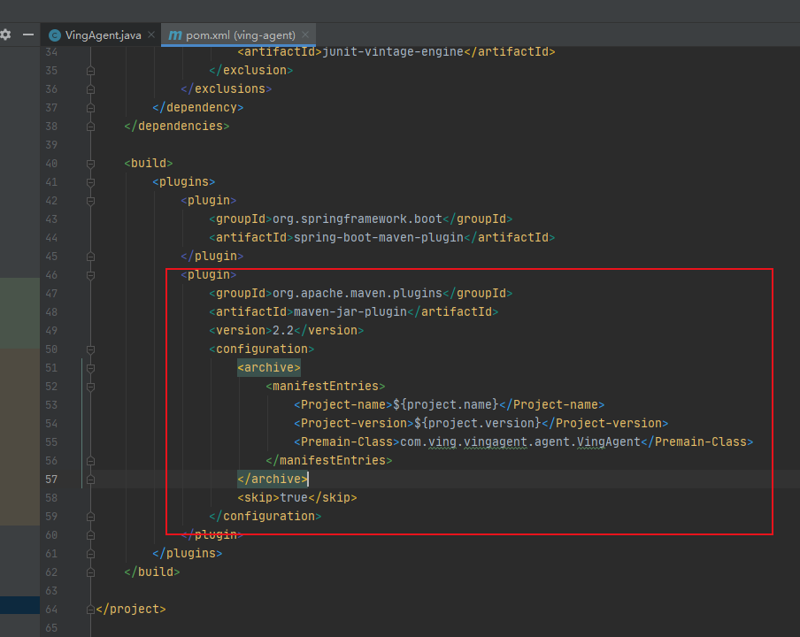800x637 pixels.
Task: Collapse the build block at line 40
Action: click(x=90, y=163)
